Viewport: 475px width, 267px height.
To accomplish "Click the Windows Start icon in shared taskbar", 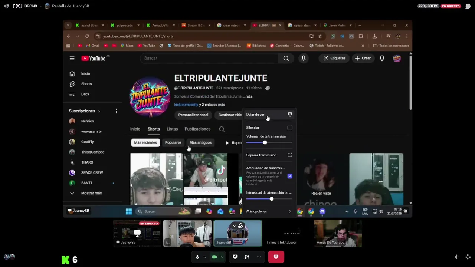I will (129, 211).
